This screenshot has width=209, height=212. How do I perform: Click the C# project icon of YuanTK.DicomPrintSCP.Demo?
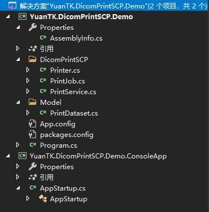23,16
